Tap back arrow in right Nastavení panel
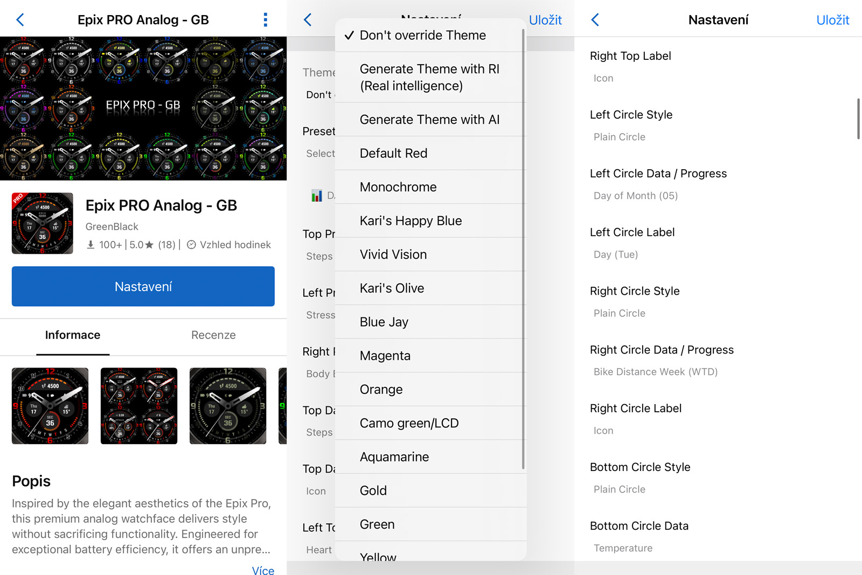This screenshot has height=575, width=862. pos(595,20)
